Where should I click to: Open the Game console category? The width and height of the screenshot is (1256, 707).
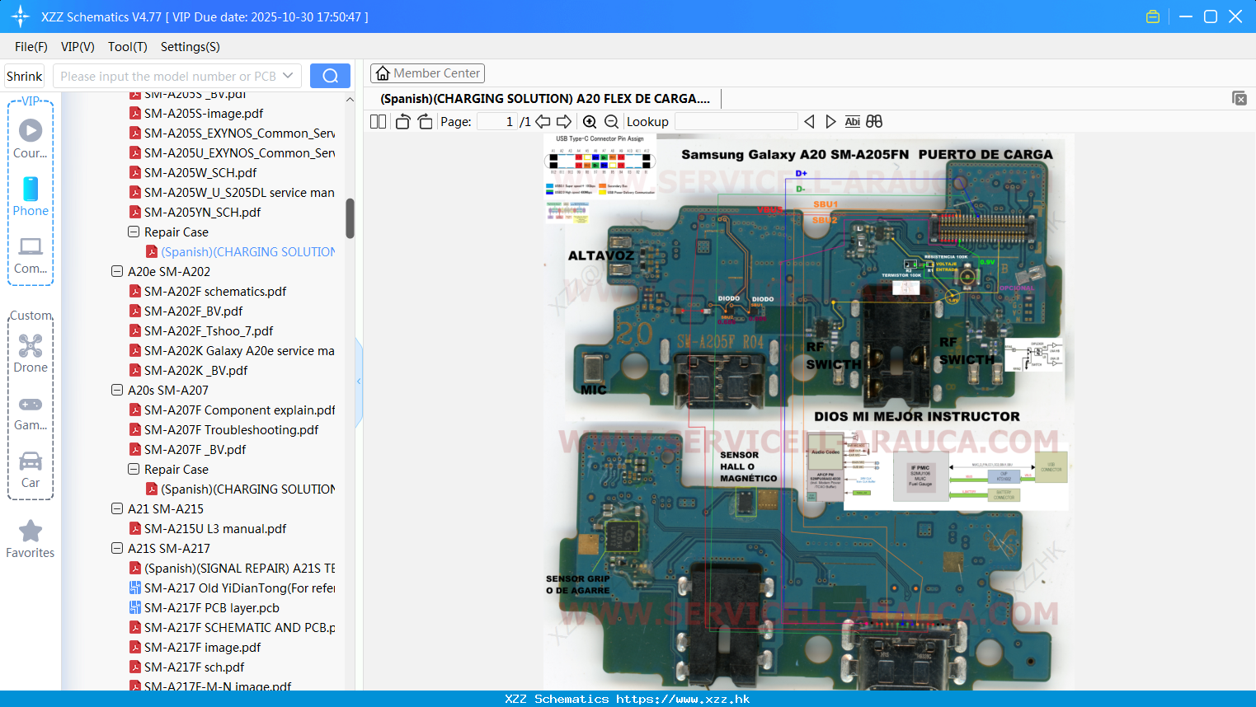tap(31, 413)
